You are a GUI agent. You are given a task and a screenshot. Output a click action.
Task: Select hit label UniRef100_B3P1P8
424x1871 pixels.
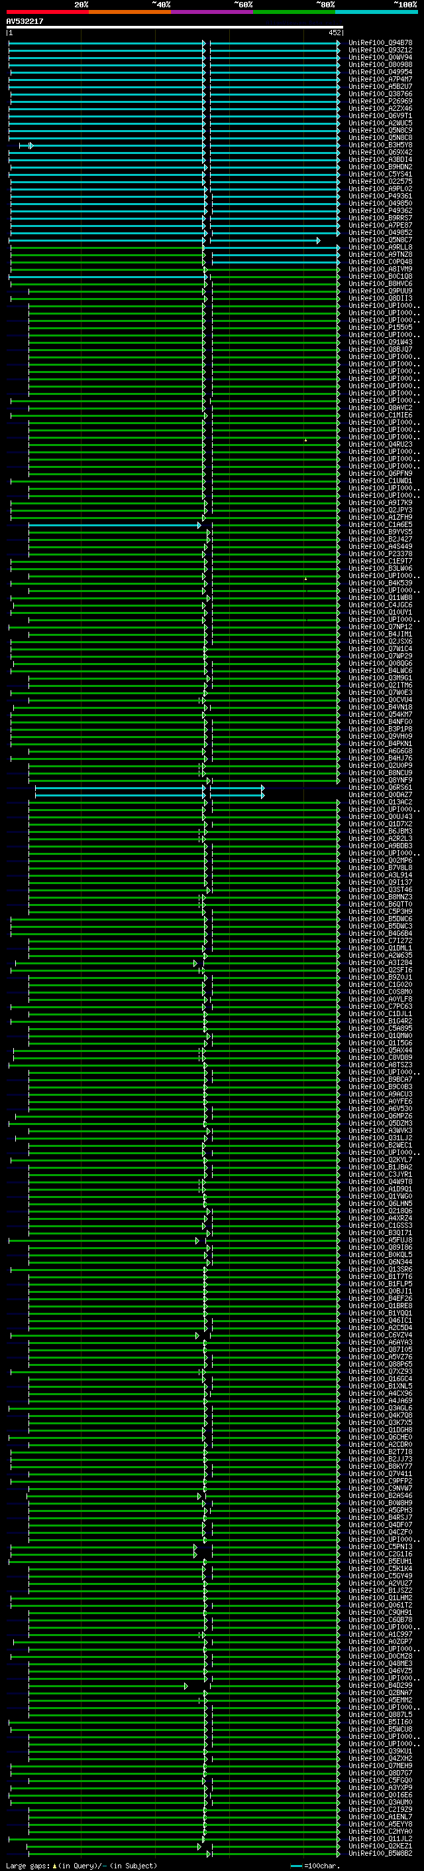click(380, 729)
